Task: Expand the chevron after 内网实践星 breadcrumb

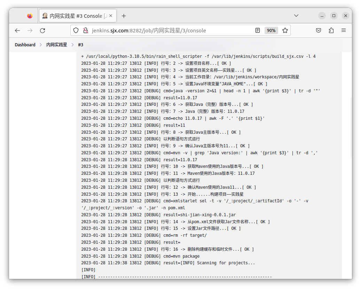Action: pyautogui.click(x=72, y=45)
